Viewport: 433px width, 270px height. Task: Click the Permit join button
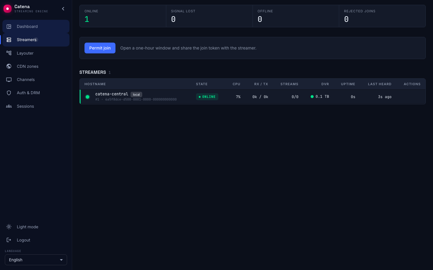coord(100,48)
